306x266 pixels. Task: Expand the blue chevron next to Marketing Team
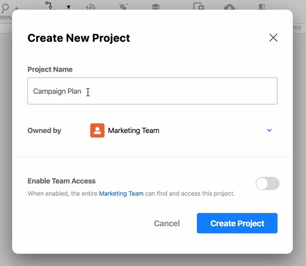[x=269, y=130]
